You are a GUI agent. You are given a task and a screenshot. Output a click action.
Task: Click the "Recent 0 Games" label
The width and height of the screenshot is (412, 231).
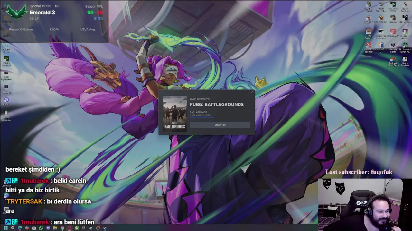click(21, 30)
